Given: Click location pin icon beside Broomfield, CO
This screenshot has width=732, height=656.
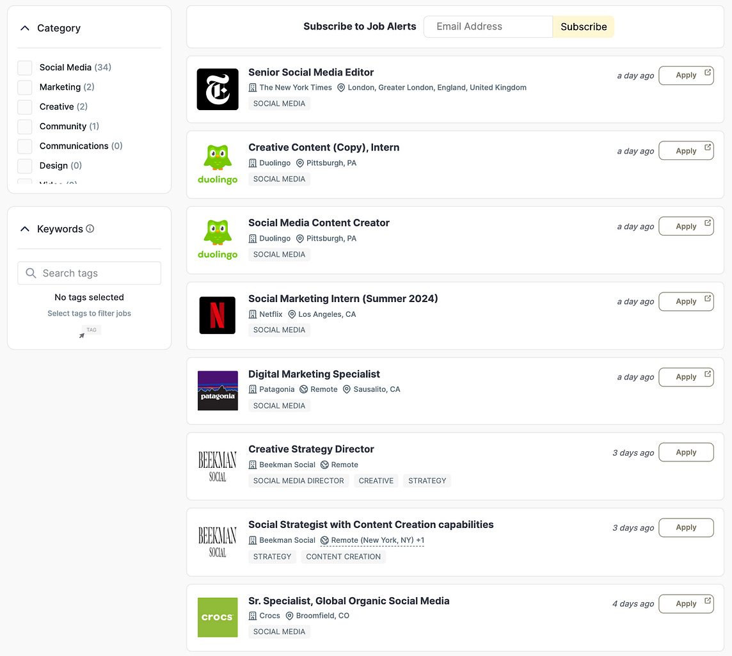Looking at the screenshot, I should 289,616.
